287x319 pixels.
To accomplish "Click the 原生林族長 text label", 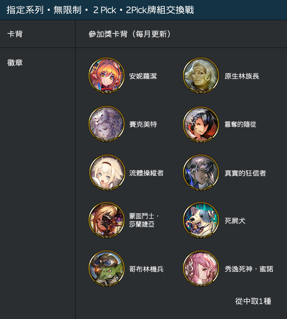I will tap(242, 76).
